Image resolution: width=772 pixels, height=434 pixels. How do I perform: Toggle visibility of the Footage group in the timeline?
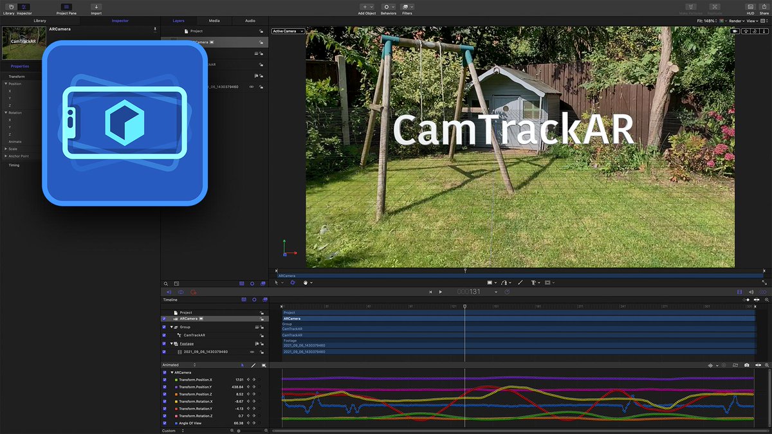(x=163, y=343)
